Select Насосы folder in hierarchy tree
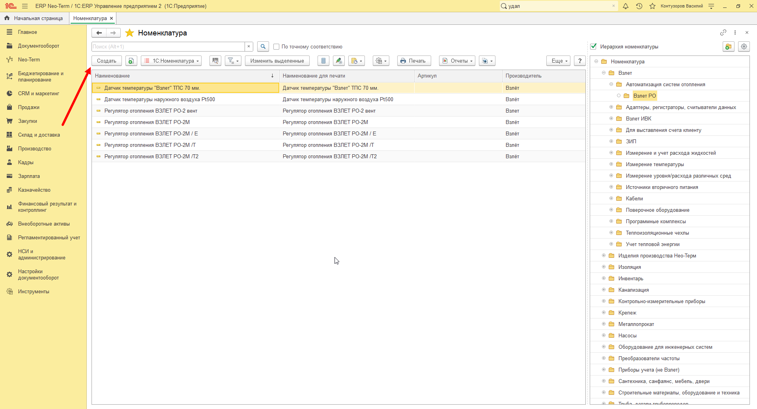 (627, 336)
